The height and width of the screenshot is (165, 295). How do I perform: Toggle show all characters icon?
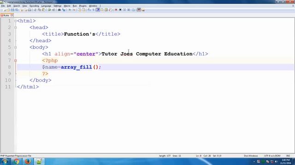click(94, 10)
